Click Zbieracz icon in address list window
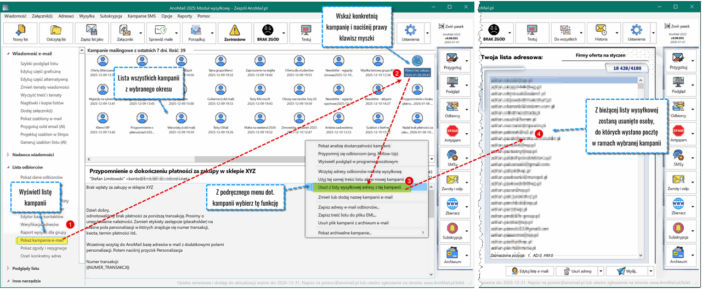 678,205
